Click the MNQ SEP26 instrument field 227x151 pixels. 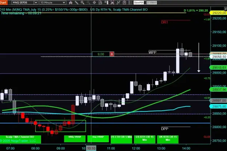pyautogui.click(x=23, y=3)
